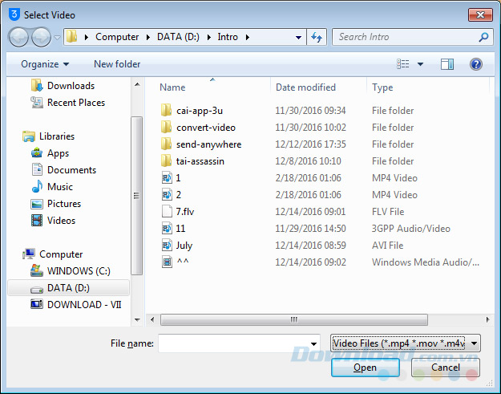This screenshot has height=394, width=501.
Task: Click the New folder button
Action: coord(117,64)
